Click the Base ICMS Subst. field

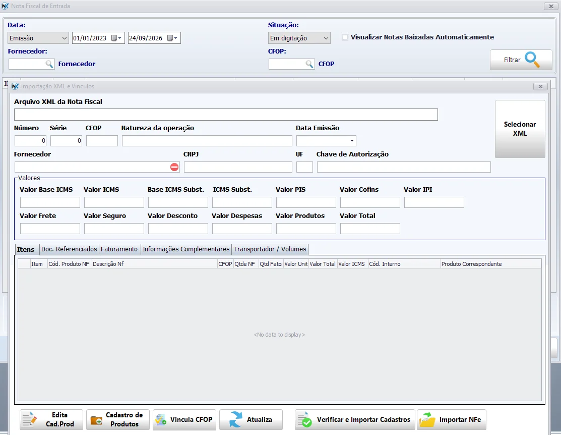178,202
